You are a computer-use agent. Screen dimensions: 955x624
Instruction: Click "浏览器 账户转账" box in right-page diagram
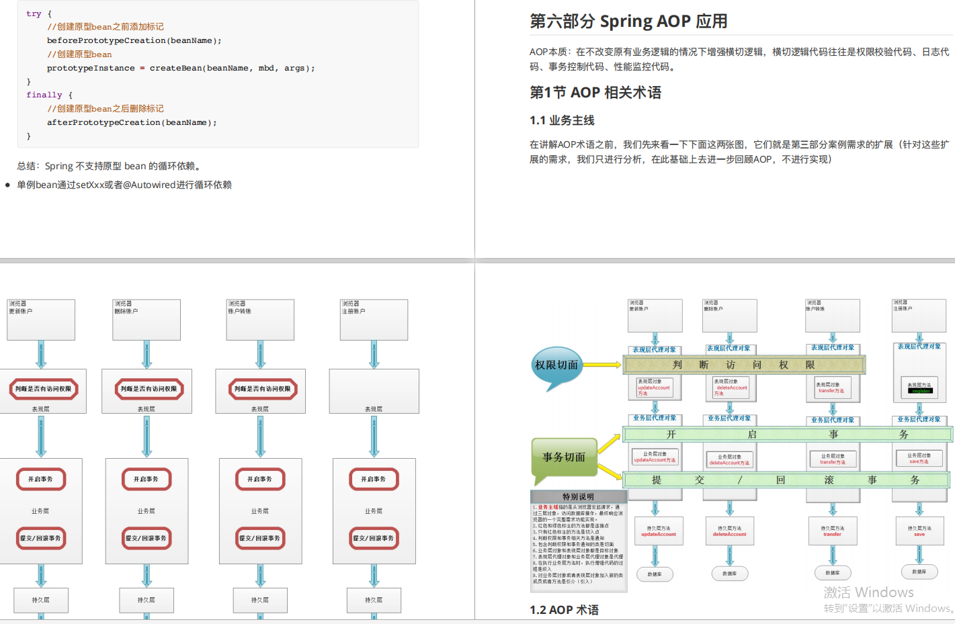click(833, 316)
